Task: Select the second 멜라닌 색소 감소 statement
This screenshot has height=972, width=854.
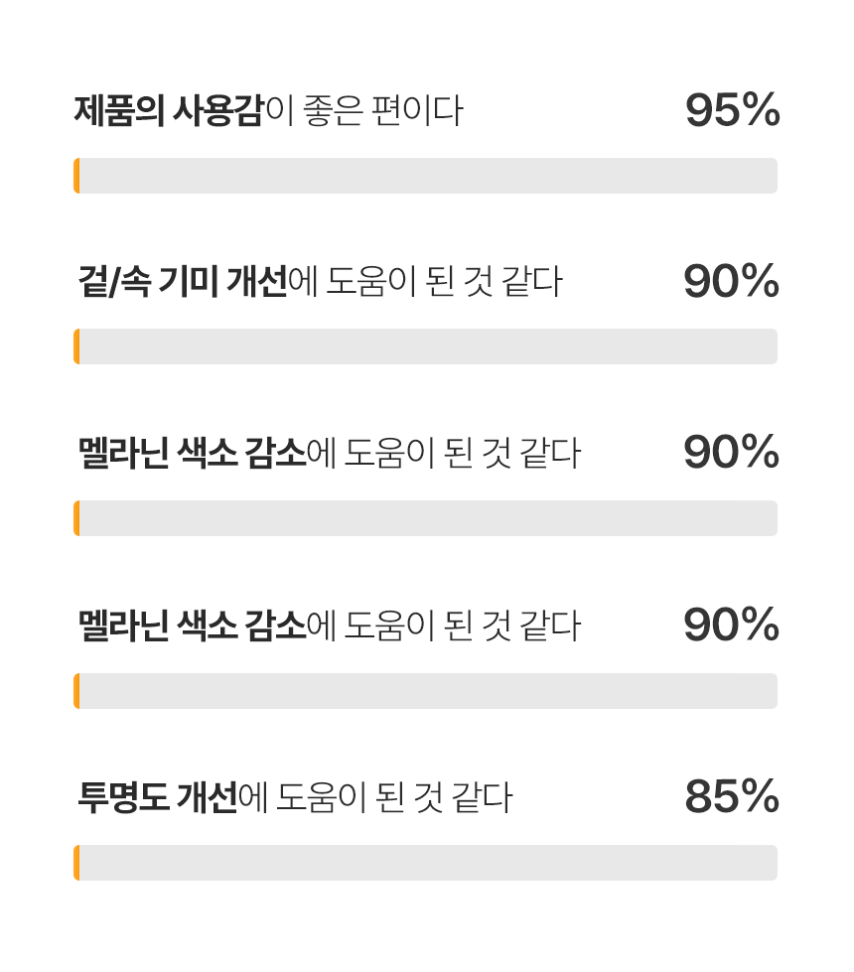Action: (x=329, y=625)
